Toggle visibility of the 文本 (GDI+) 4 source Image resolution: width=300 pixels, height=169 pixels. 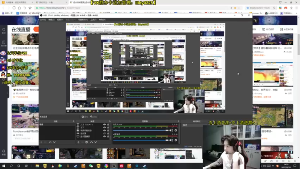point(105,125)
